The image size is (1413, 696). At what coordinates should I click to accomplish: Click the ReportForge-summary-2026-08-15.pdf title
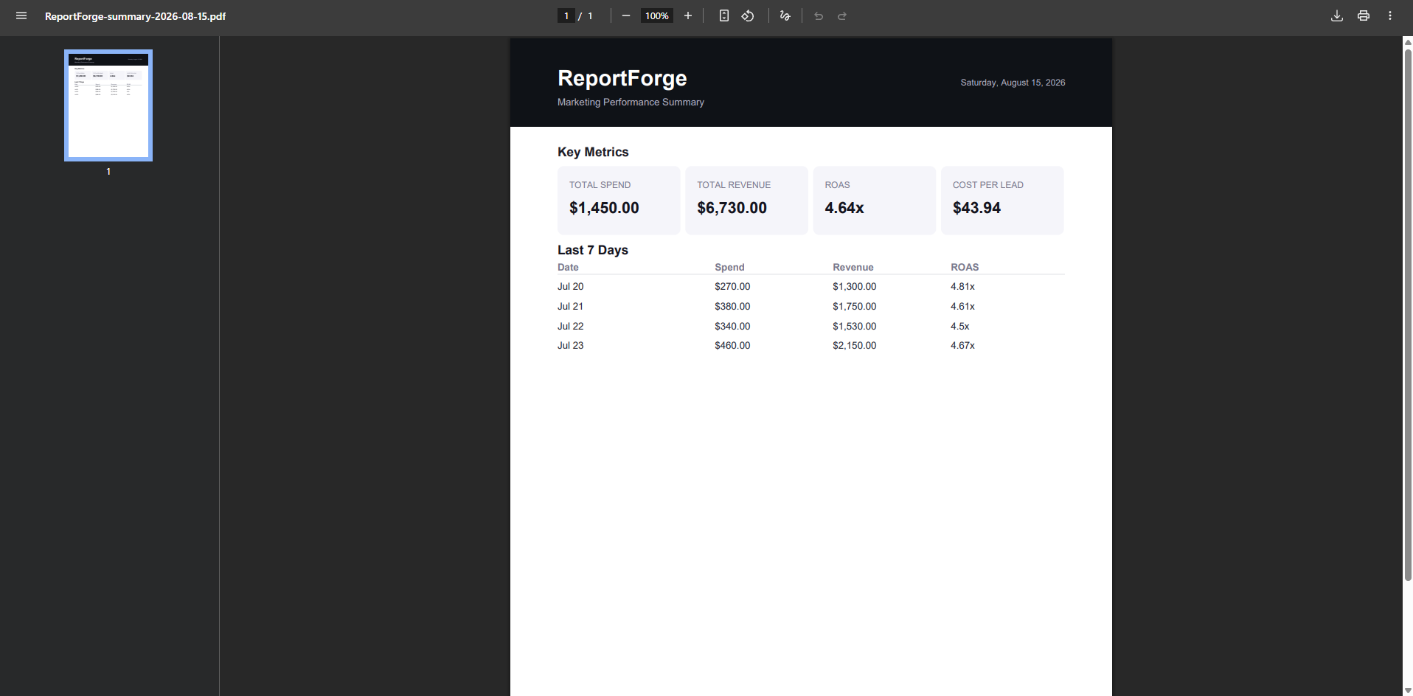136,16
